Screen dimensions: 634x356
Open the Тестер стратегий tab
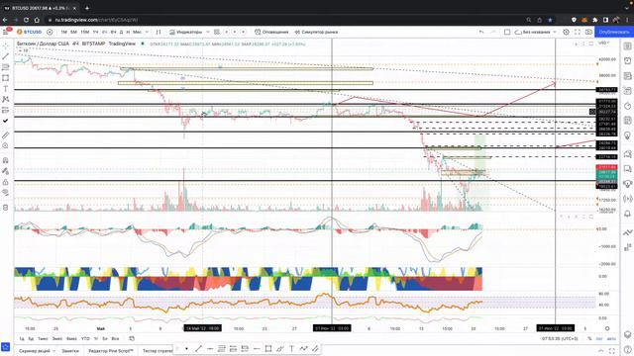[158, 351]
